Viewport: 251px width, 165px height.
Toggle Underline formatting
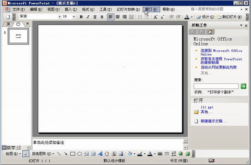[95, 17]
